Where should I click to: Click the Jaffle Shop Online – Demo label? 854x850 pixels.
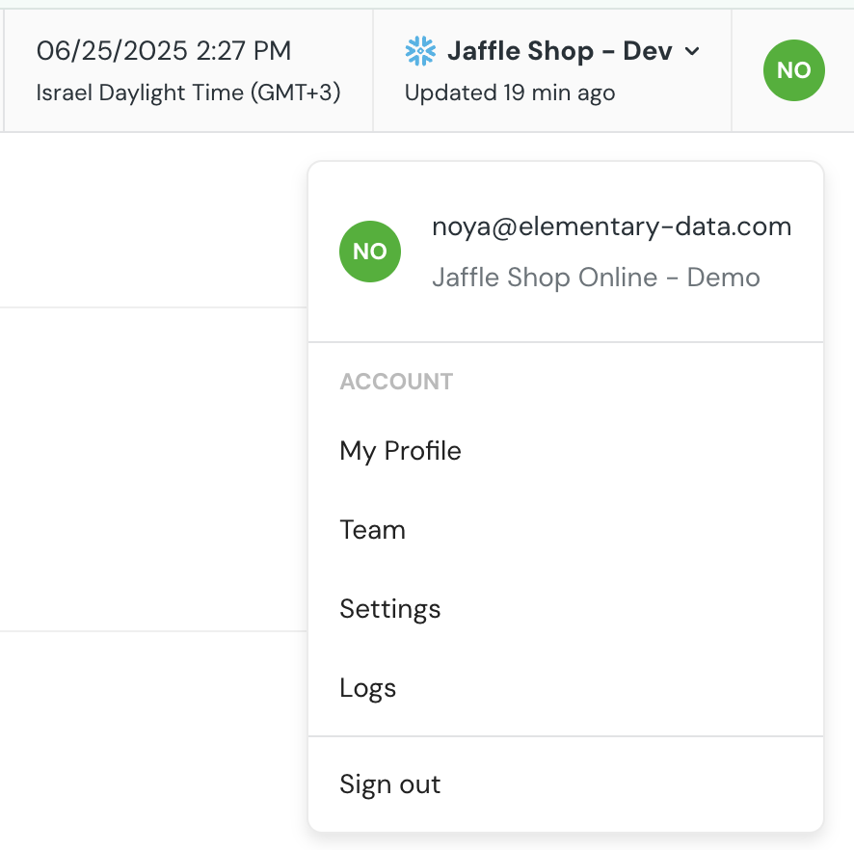click(x=596, y=278)
